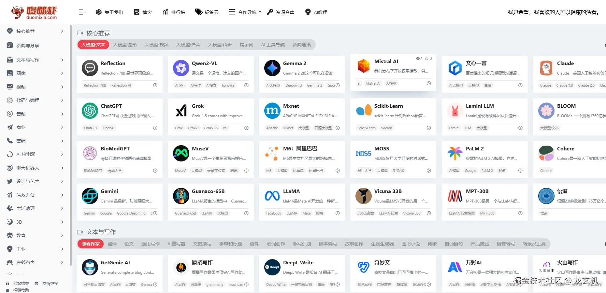The width and height of the screenshot is (606, 293).
Task: Click the Mxnet logo icon
Action: [x=272, y=111]
